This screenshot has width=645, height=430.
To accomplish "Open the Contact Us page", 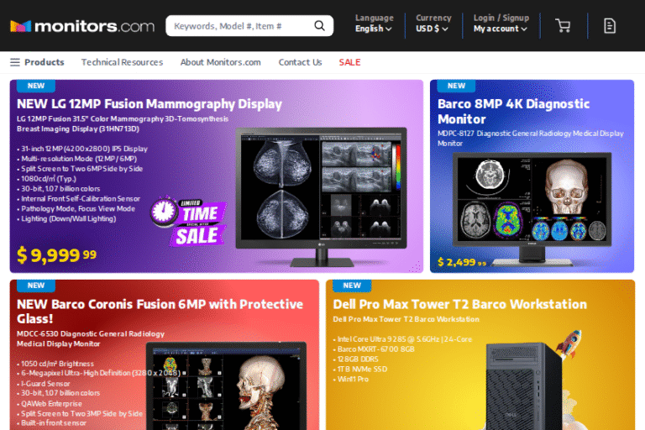I will click(x=300, y=62).
